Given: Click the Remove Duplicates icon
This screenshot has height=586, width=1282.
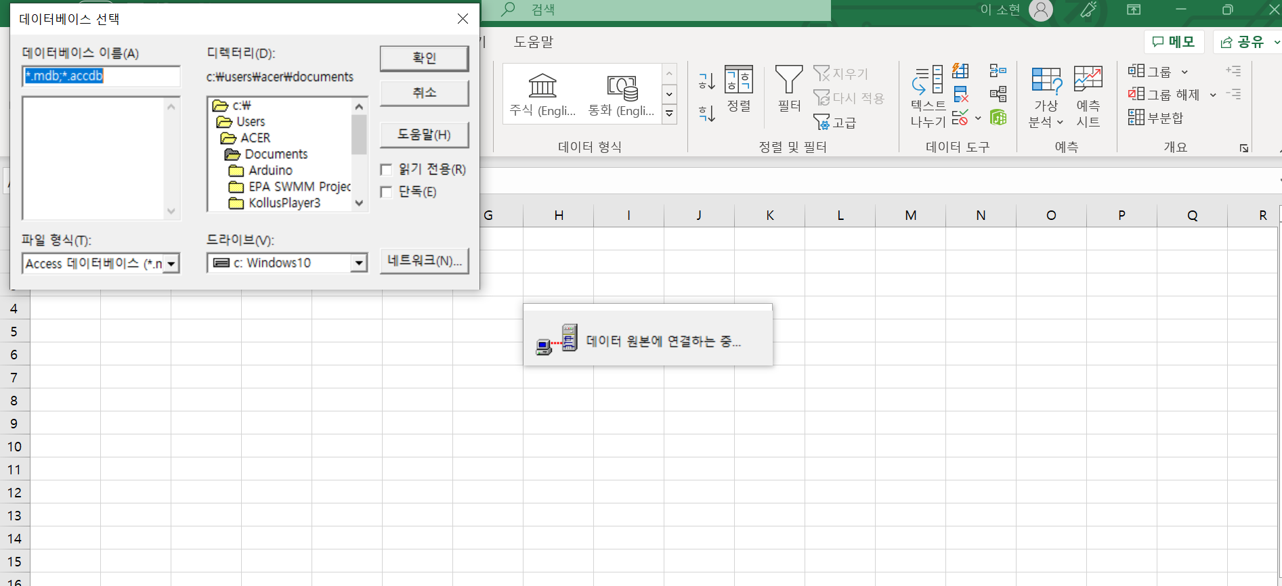Looking at the screenshot, I should tap(960, 94).
